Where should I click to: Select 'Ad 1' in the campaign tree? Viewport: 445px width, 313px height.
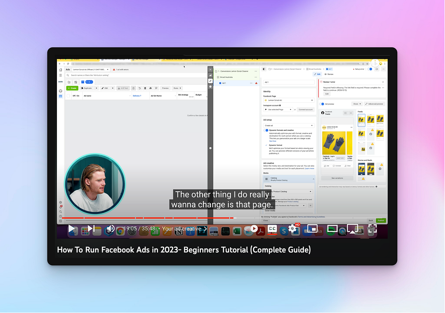tap(224, 83)
